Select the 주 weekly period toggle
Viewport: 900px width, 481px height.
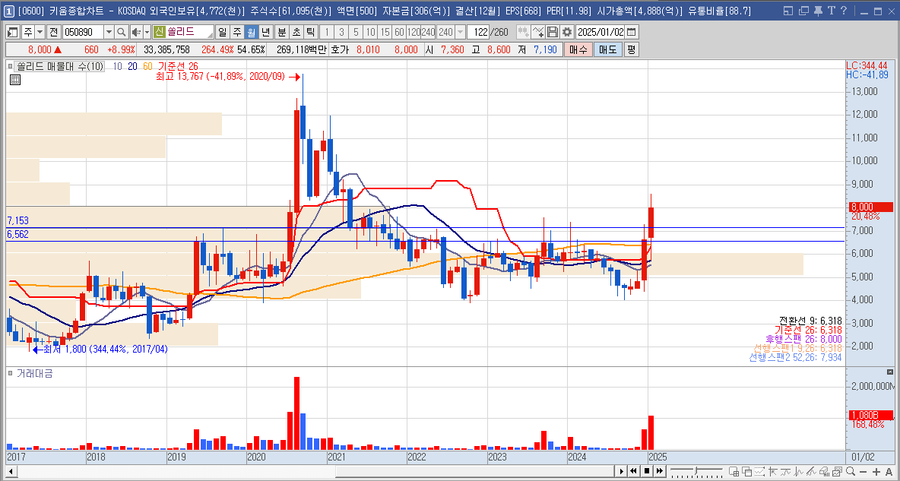236,32
